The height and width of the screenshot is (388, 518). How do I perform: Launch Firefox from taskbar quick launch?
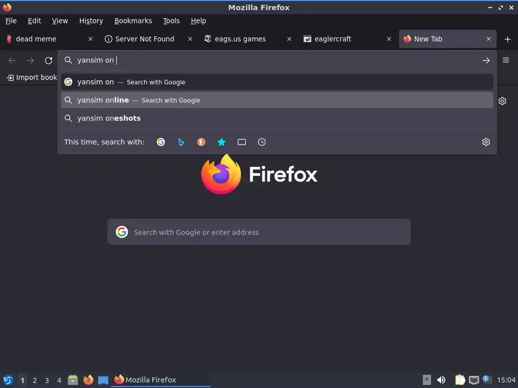point(88,380)
